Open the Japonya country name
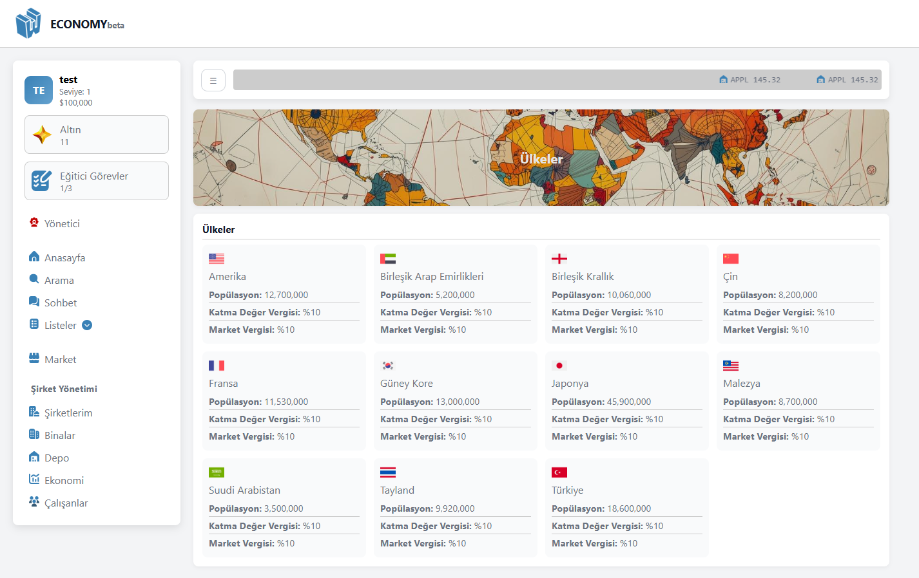Screen dimensions: 919x578 (x=570, y=383)
